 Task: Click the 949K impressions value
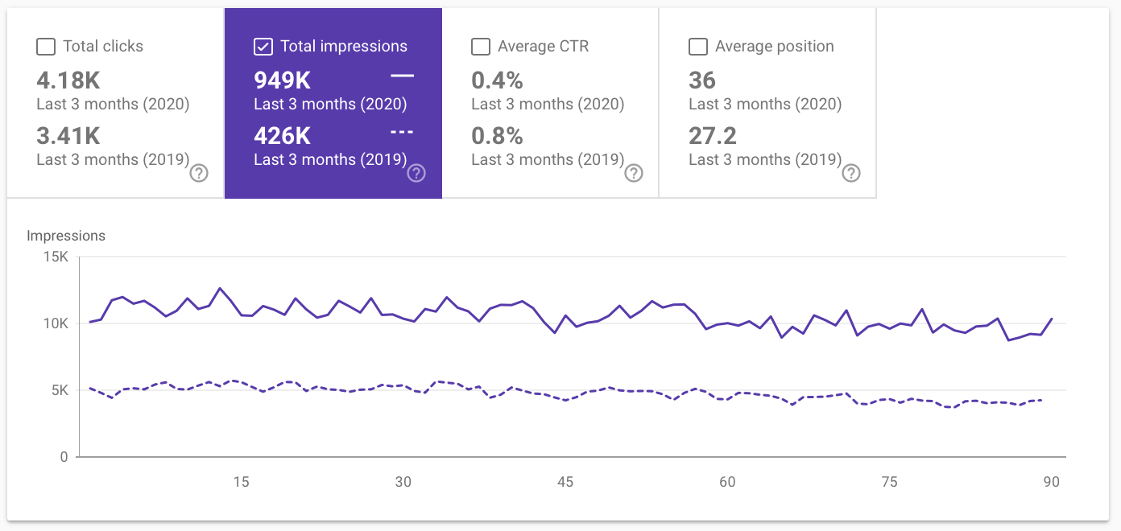(x=282, y=80)
